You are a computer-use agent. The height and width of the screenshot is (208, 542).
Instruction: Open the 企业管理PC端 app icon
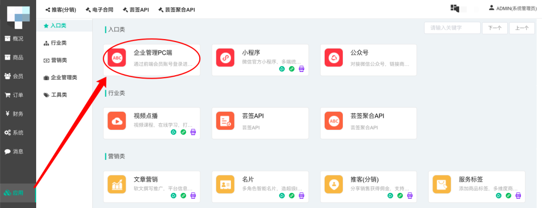[116, 58]
